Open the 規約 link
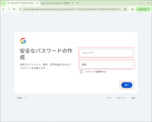Image resolution: width=152 pixels, height=122 pixels. pyautogui.click(x=134, y=98)
